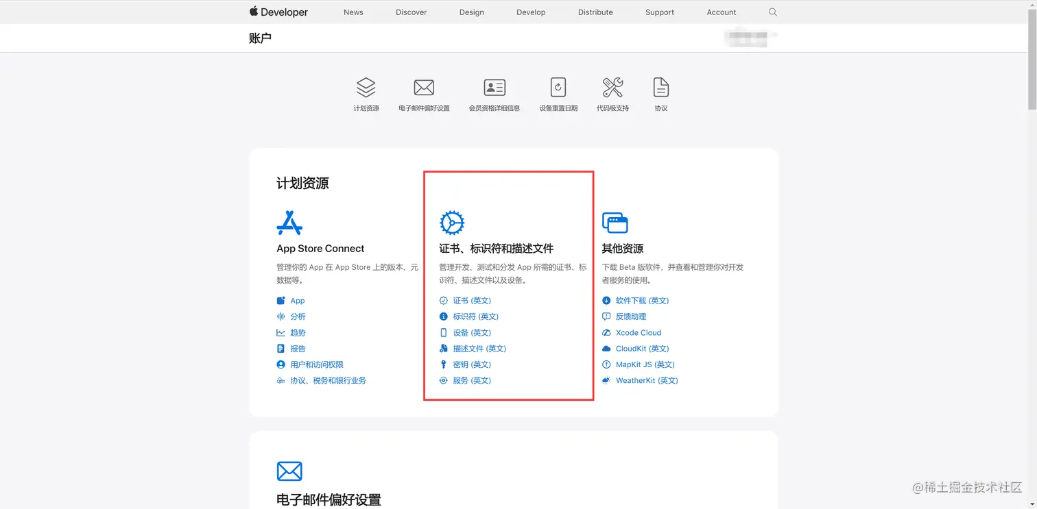This screenshot has width=1037, height=509.
Task: Click the icon beside App link
Action: 281,301
